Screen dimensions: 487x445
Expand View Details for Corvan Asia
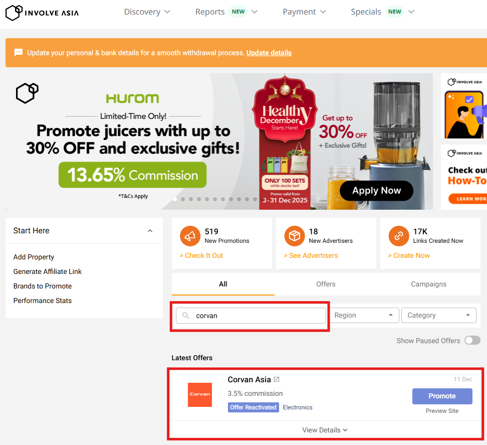pos(325,430)
